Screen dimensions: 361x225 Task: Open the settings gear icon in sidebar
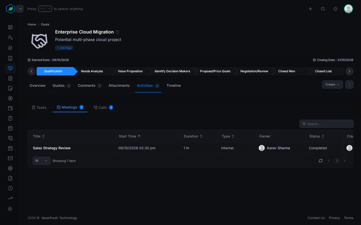[x=10, y=209]
